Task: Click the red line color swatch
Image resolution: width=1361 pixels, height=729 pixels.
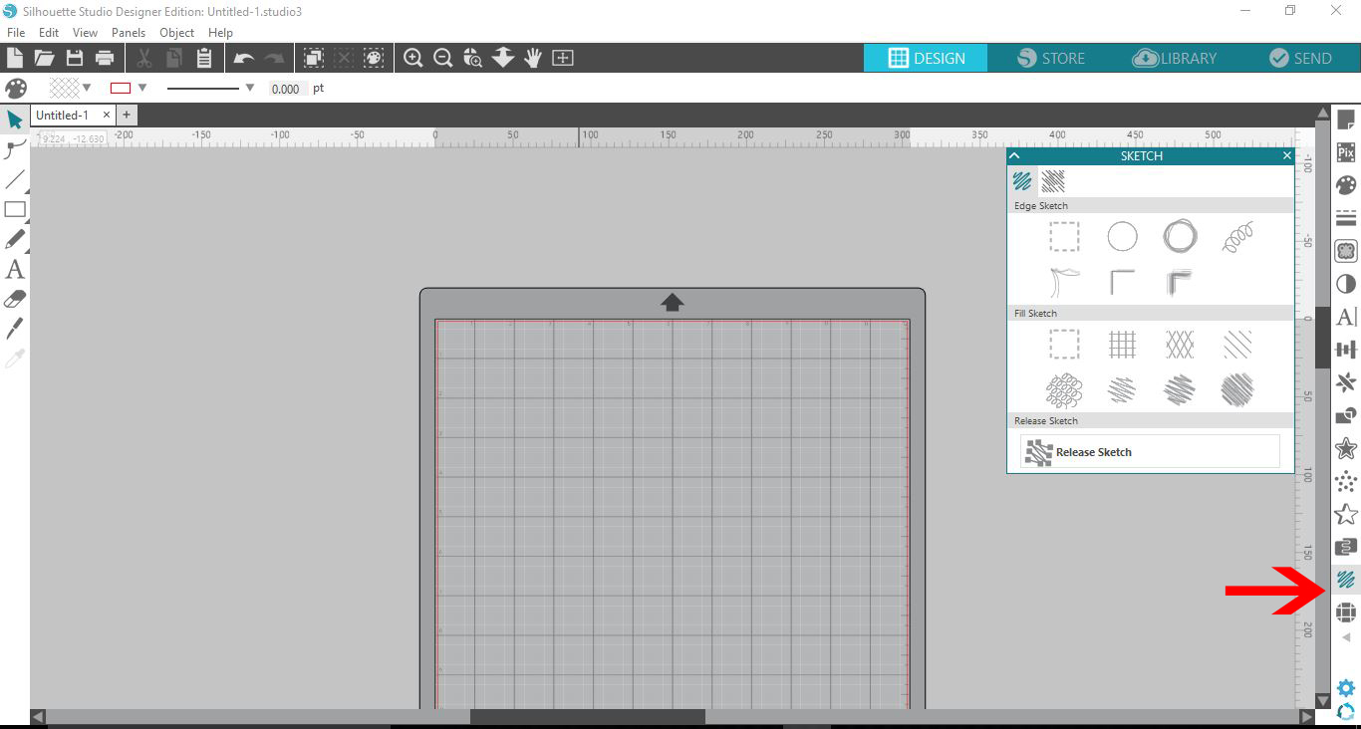Action: click(x=121, y=88)
